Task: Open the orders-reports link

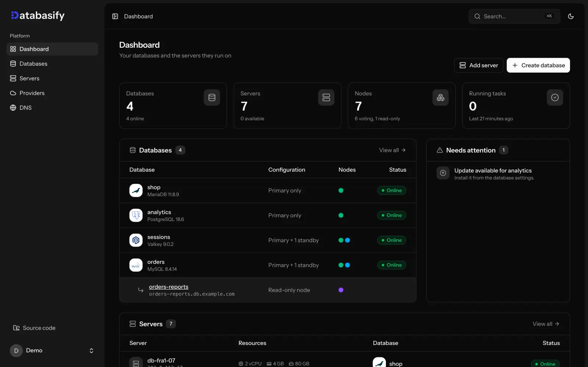Action: (168, 287)
